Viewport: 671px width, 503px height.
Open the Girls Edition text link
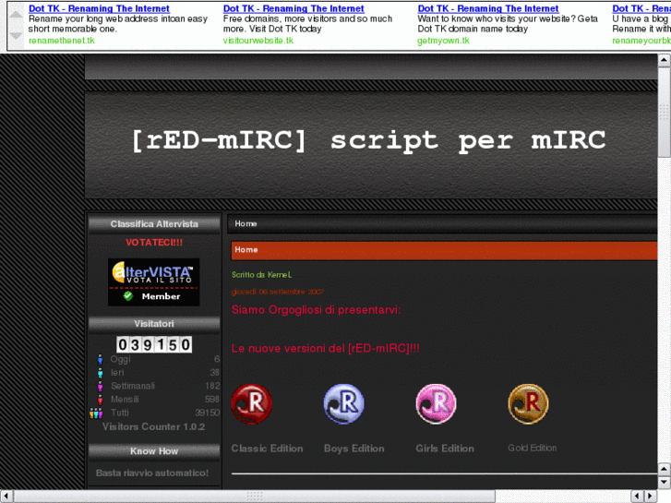(445, 449)
